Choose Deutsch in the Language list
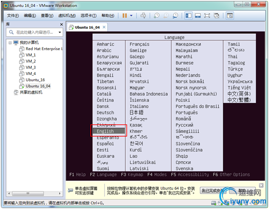The height and width of the screenshot is (209, 269). (x=106, y=112)
